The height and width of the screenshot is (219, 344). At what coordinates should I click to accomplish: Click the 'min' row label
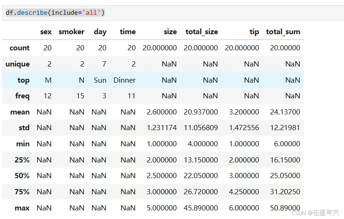click(x=23, y=144)
